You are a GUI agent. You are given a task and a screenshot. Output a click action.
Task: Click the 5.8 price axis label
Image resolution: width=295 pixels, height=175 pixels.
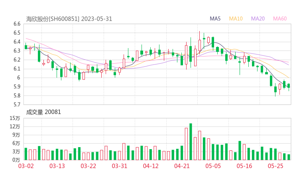[x=17, y=95]
